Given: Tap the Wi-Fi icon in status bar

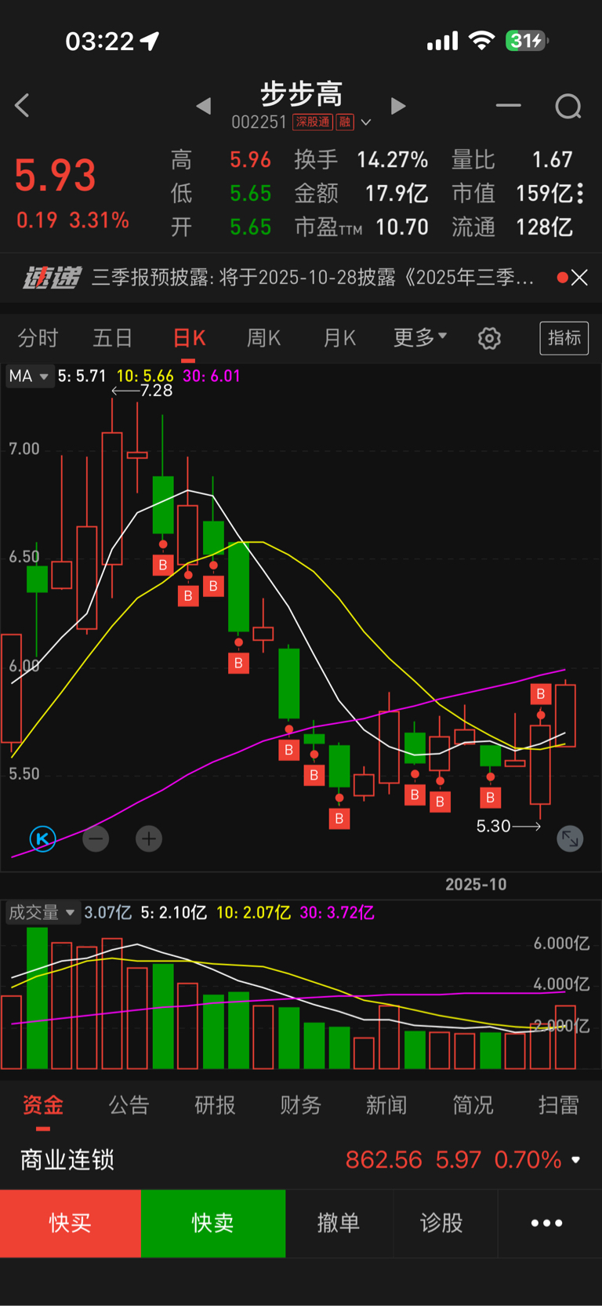Looking at the screenshot, I should tap(481, 41).
